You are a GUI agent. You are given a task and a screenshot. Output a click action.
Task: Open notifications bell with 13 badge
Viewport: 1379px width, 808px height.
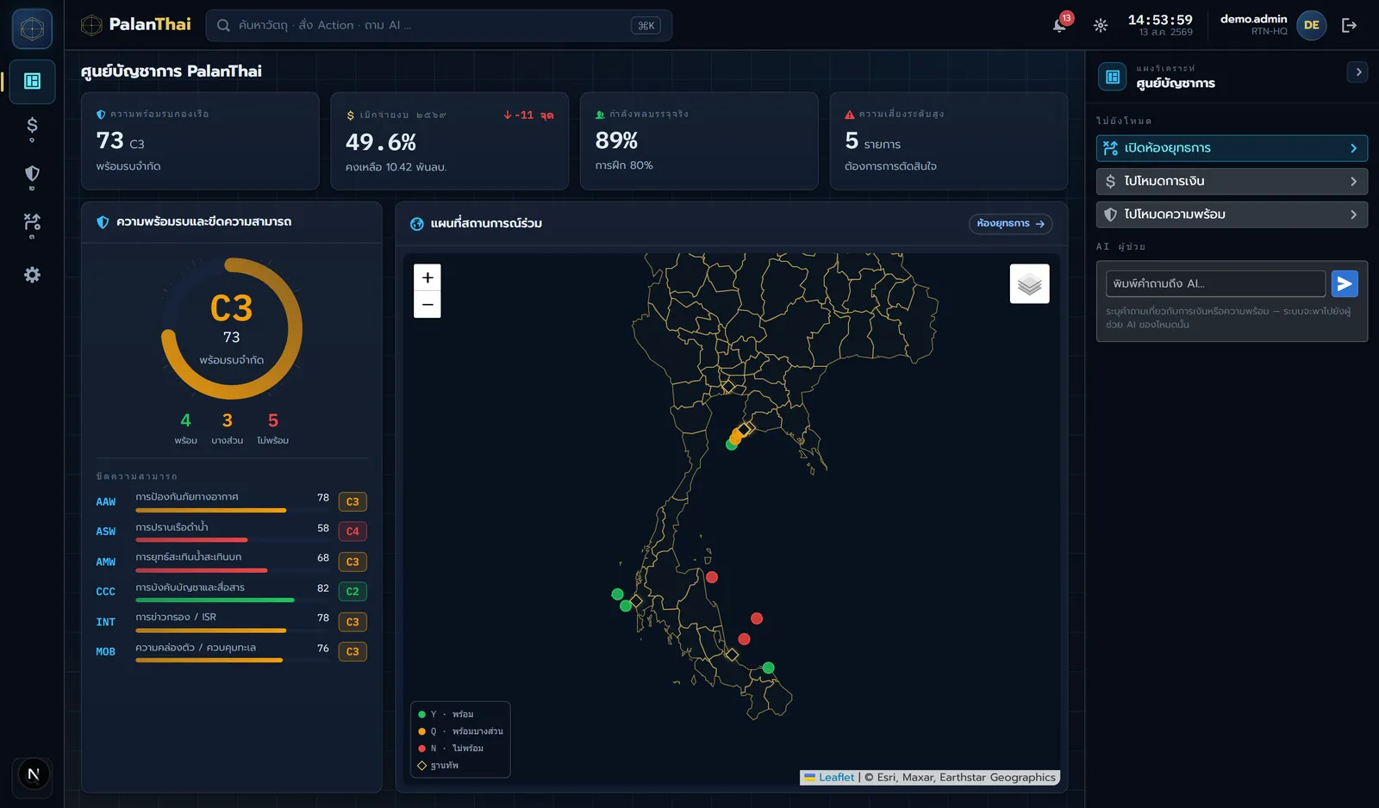(1060, 24)
